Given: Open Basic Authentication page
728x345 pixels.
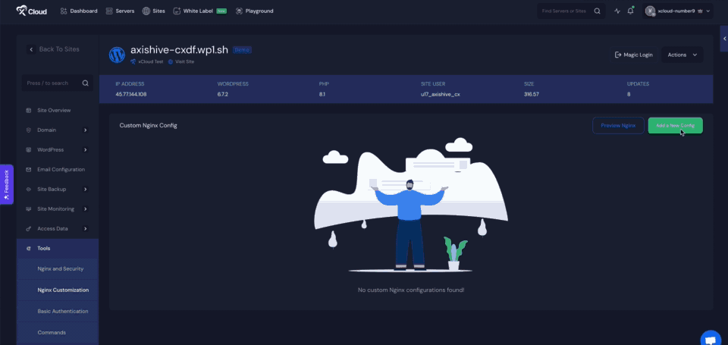Looking at the screenshot, I should (x=63, y=311).
